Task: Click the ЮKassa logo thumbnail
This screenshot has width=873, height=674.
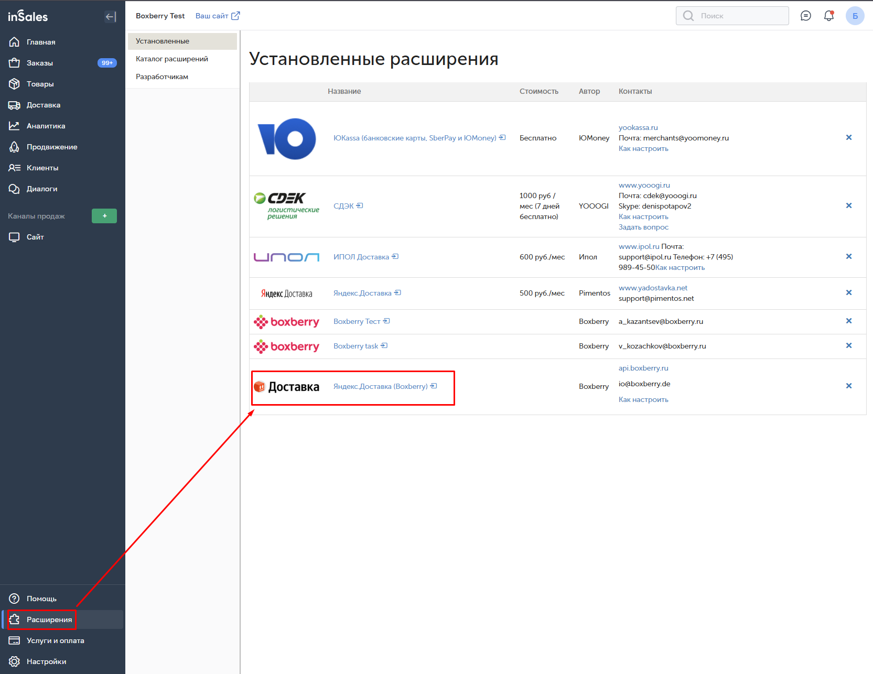Action: tap(287, 138)
